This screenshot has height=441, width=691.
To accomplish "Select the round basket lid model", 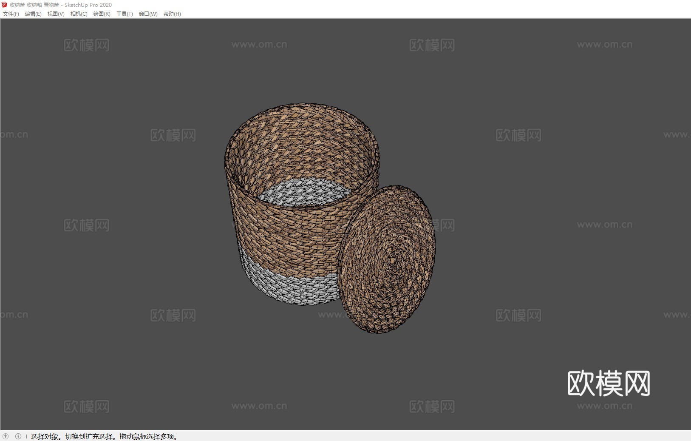I will pyautogui.click(x=387, y=259).
